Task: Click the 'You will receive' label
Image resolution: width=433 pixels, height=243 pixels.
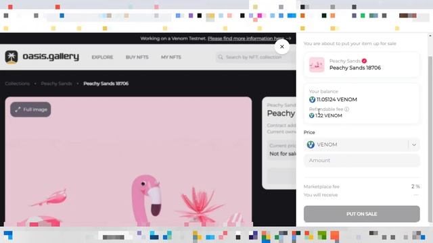Action: point(321,195)
